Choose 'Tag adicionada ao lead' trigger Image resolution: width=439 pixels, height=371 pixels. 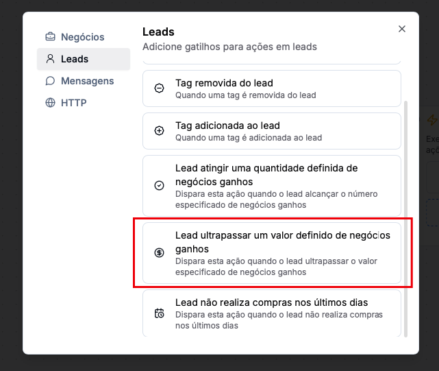(x=271, y=131)
